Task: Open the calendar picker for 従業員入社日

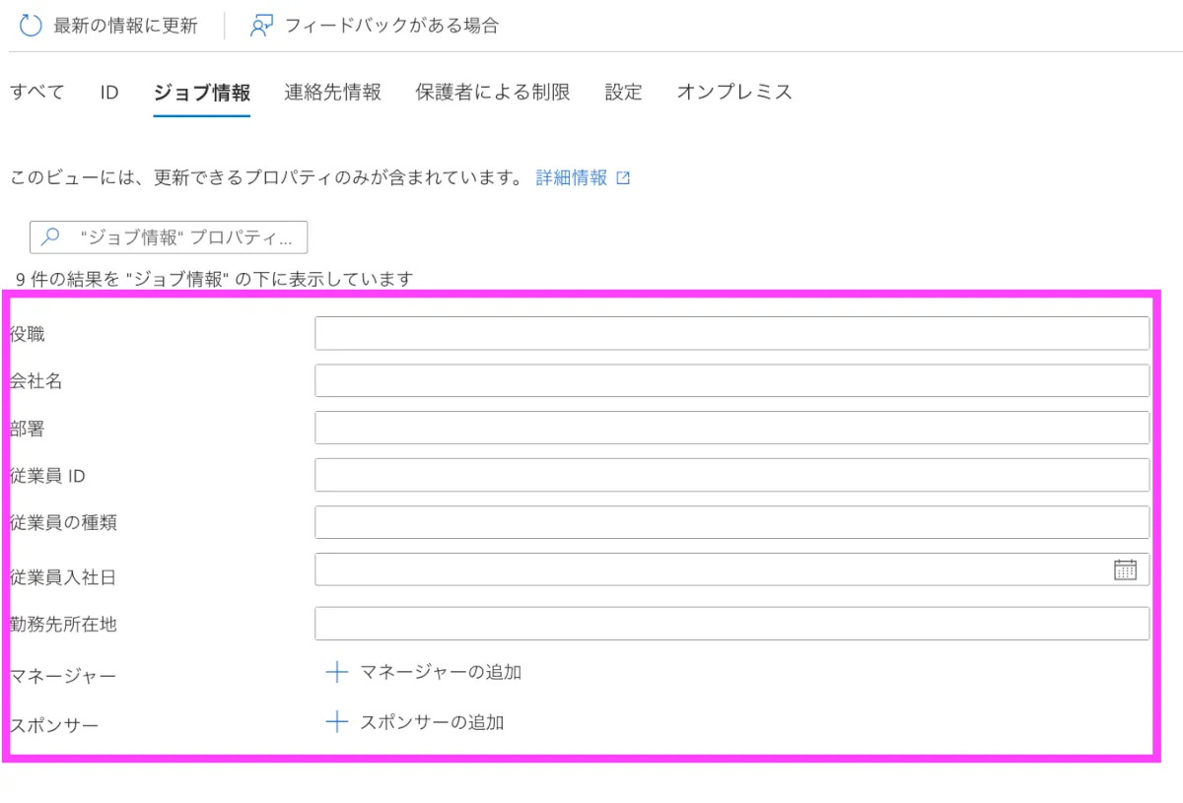Action: point(1125,569)
